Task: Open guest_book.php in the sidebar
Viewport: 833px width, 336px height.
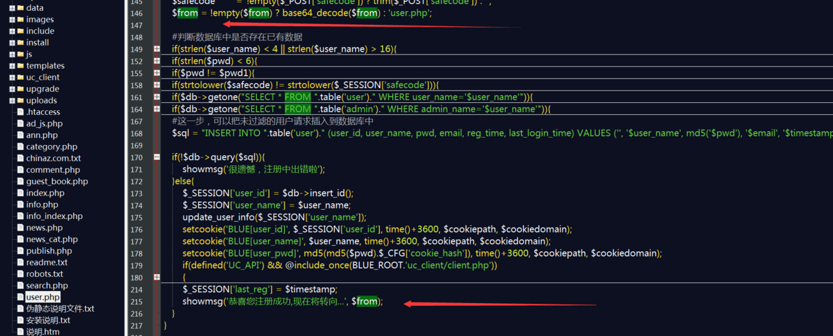Action: 57,181
